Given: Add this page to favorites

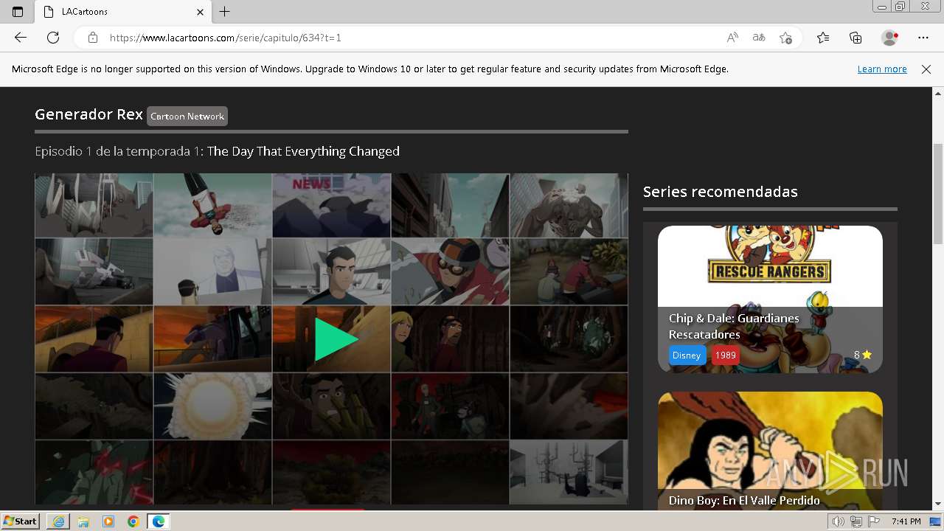Looking at the screenshot, I should tap(786, 38).
